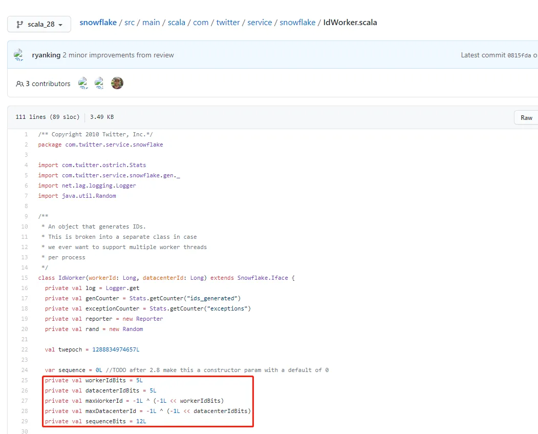Open the scala folder in the breadcrumb
The width and height of the screenshot is (538, 434).
point(177,23)
